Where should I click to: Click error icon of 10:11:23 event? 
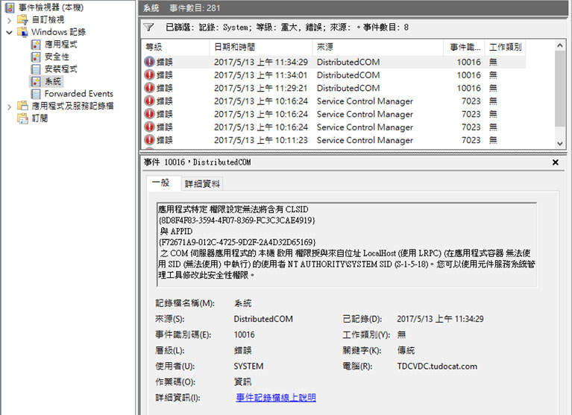click(x=150, y=140)
